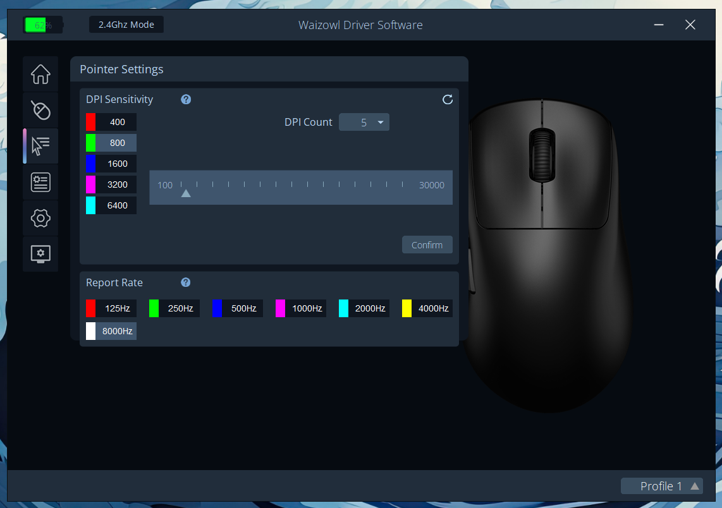Open the mouse button settings sidebar icon
The image size is (722, 508).
[x=40, y=110]
